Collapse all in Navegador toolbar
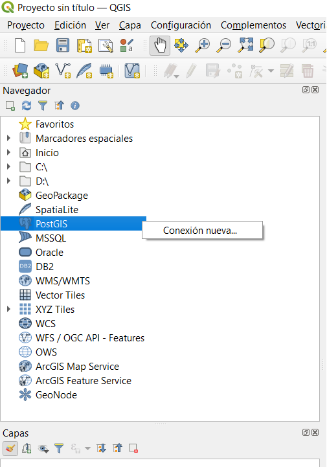Screen dimensions: 327x467 pos(59,106)
